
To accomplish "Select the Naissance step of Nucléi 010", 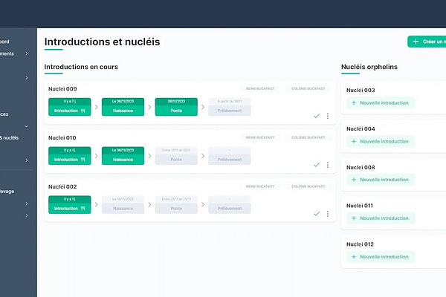I will 123,156.
